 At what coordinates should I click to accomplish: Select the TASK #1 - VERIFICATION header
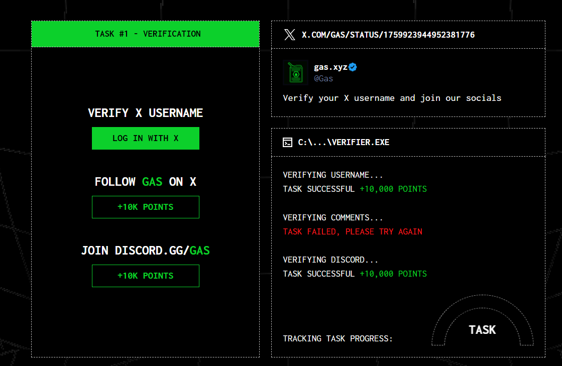[x=146, y=34]
